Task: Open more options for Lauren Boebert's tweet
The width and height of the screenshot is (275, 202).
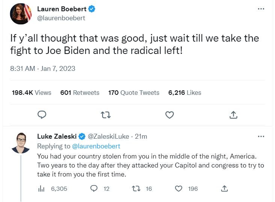Action: click(261, 9)
